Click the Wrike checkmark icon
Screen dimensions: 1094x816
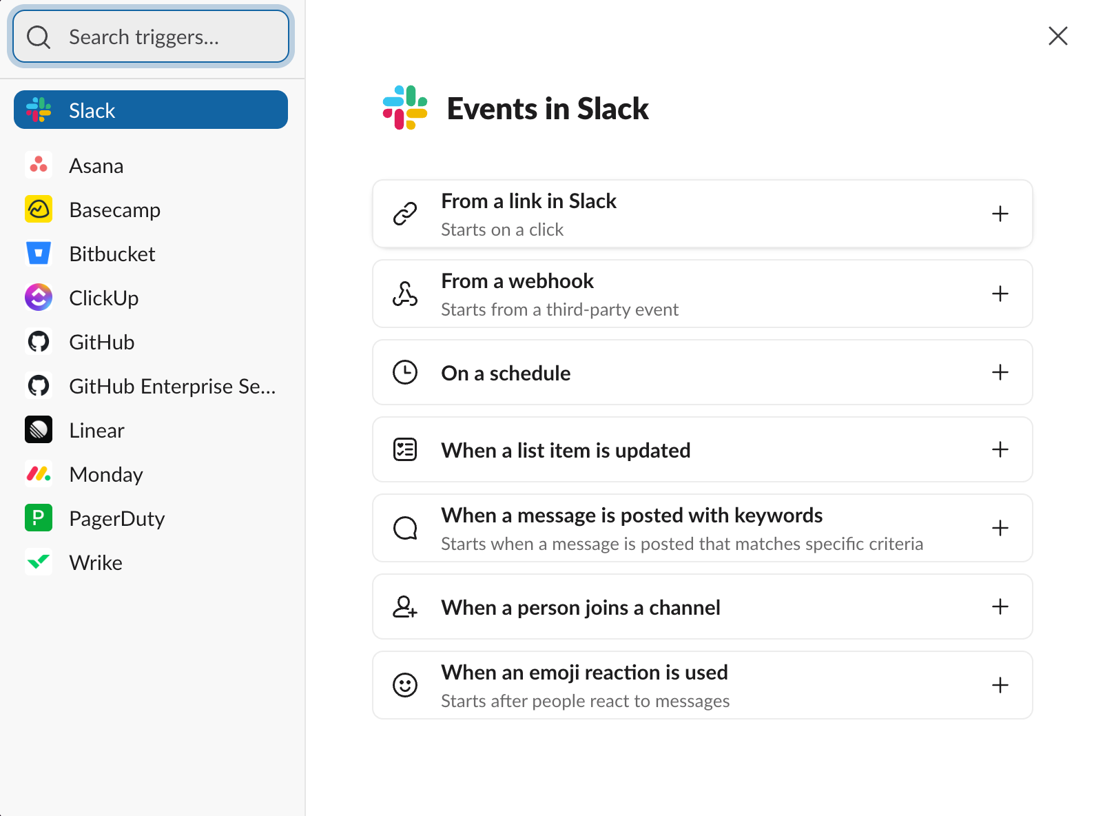tap(39, 562)
